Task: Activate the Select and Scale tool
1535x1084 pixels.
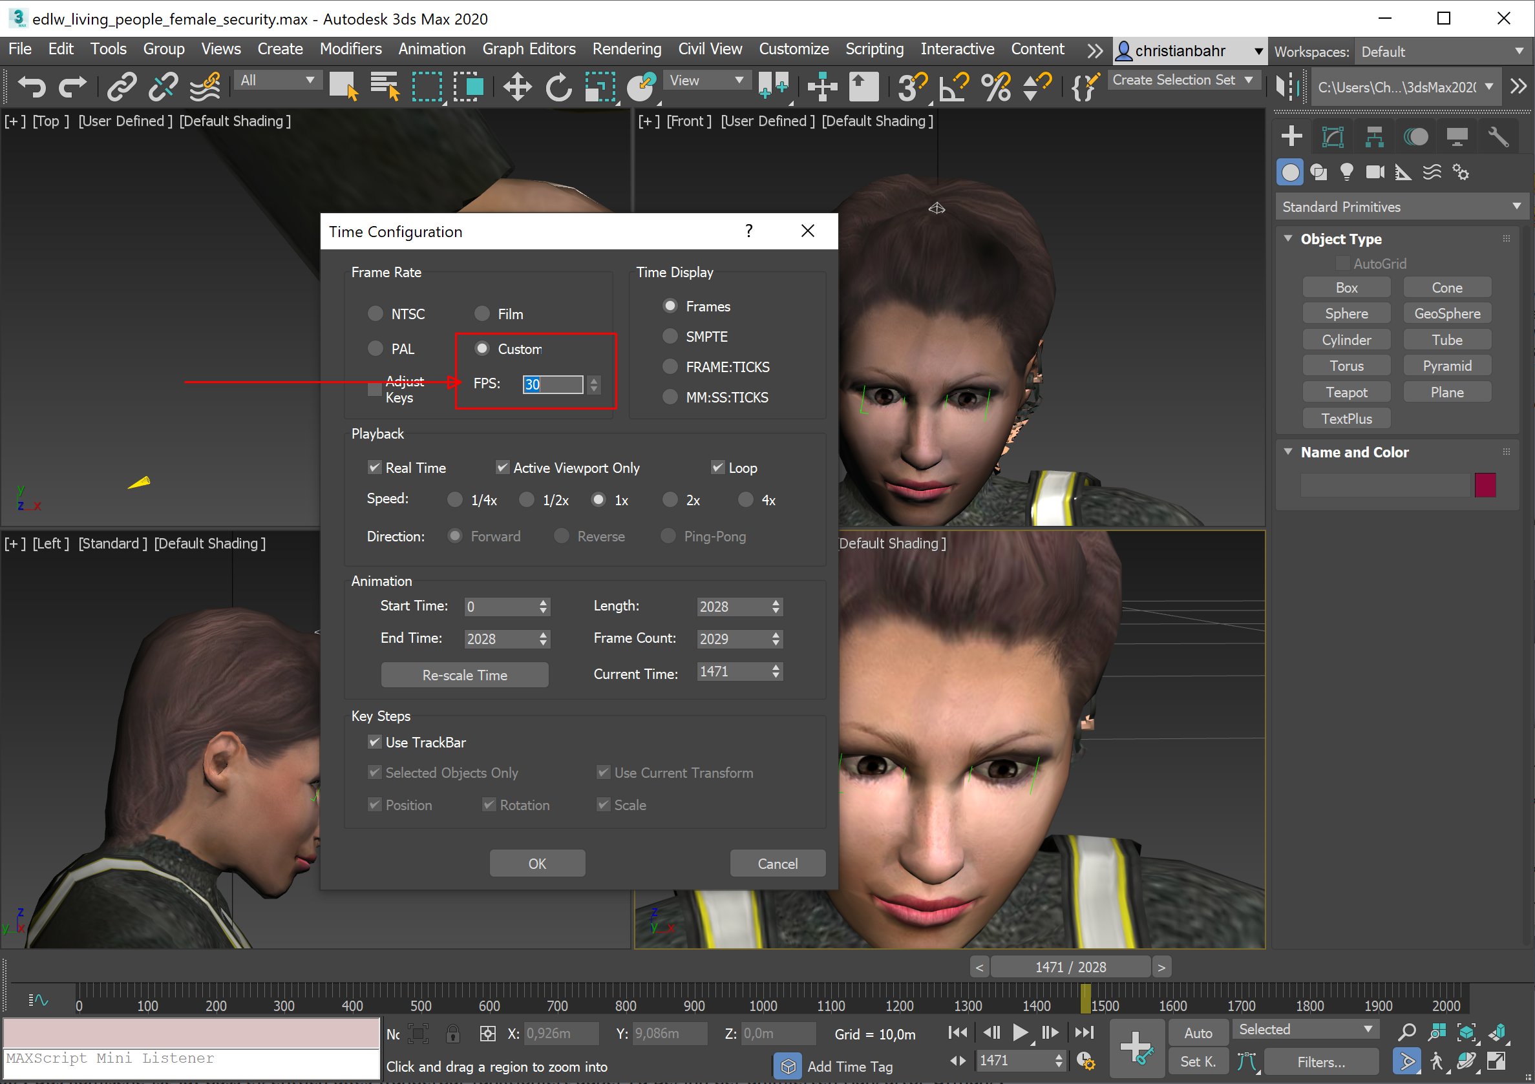Action: coord(600,88)
